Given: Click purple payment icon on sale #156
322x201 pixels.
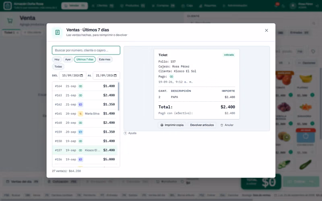Looking at the screenshot, I should pos(80,159).
